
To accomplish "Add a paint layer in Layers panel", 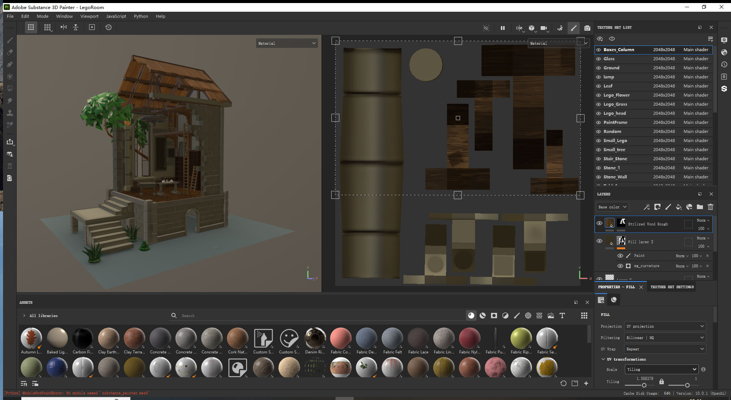I will pos(668,207).
